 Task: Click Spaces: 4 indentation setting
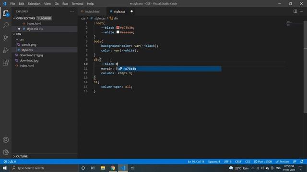coord(214,161)
